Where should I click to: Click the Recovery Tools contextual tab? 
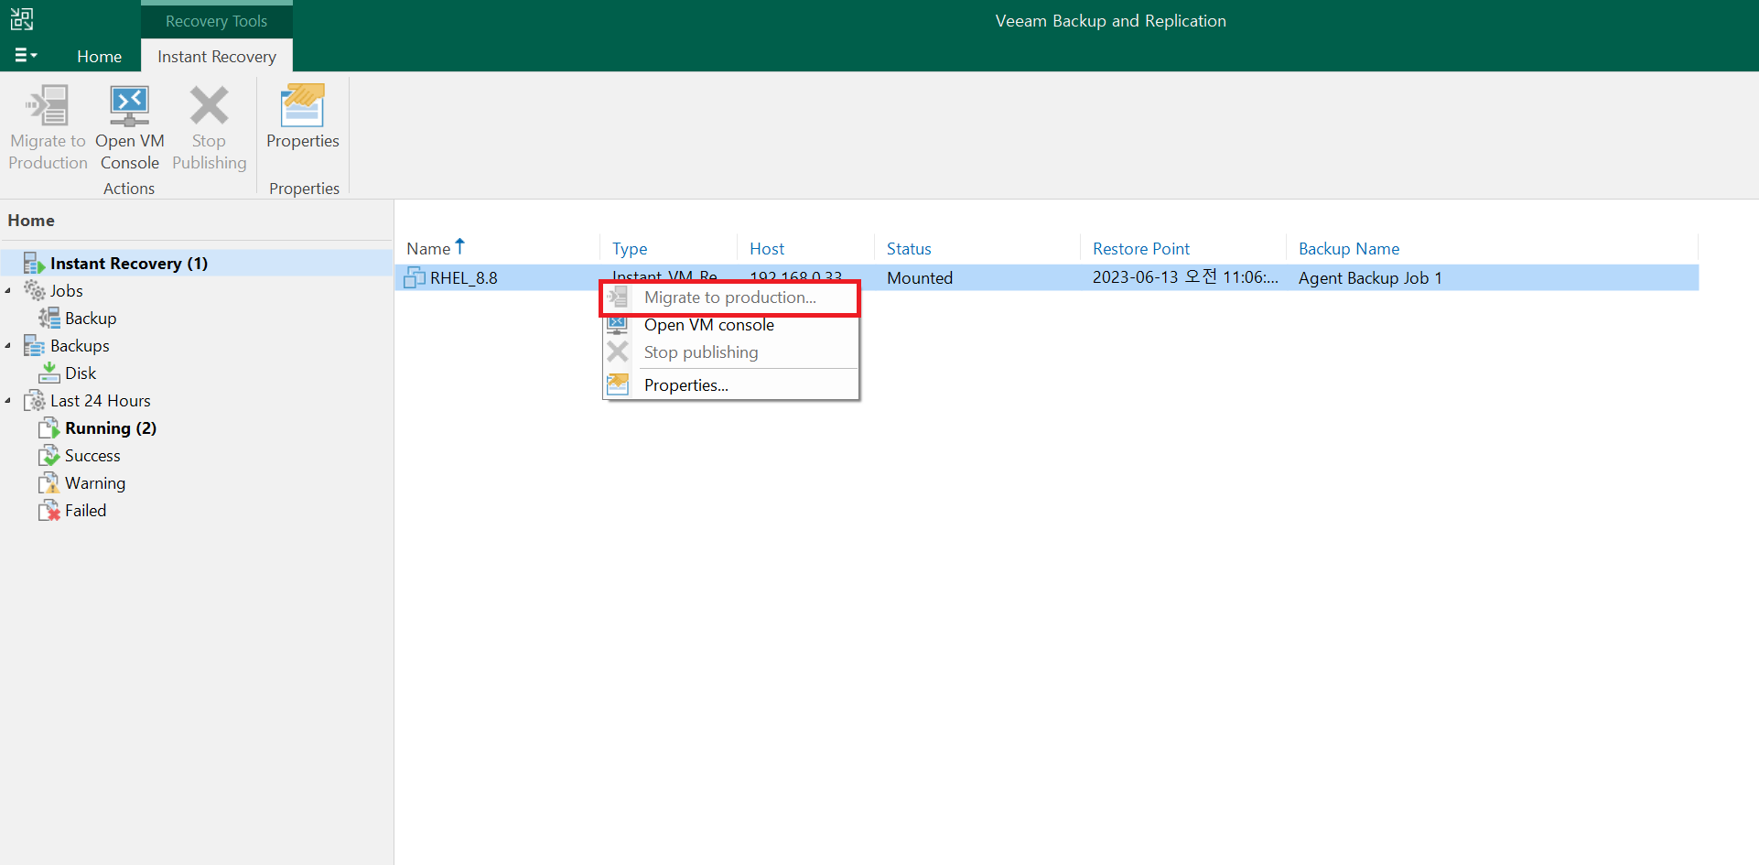(217, 21)
